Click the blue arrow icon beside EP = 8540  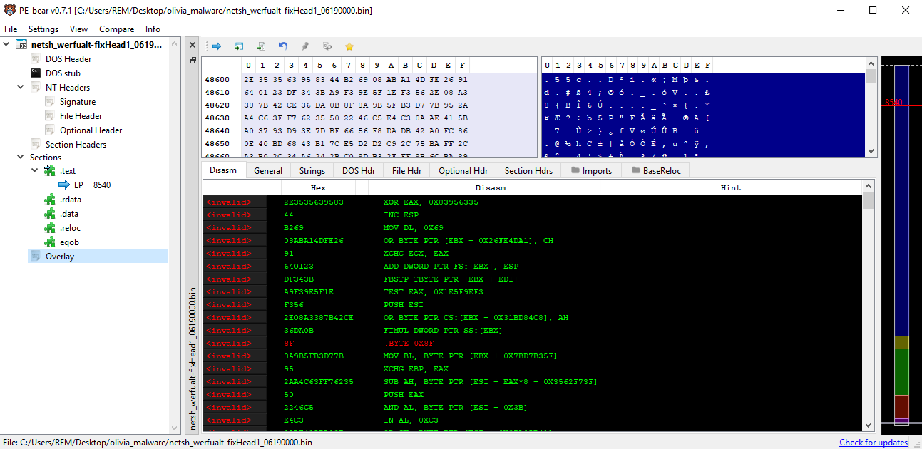tap(64, 185)
